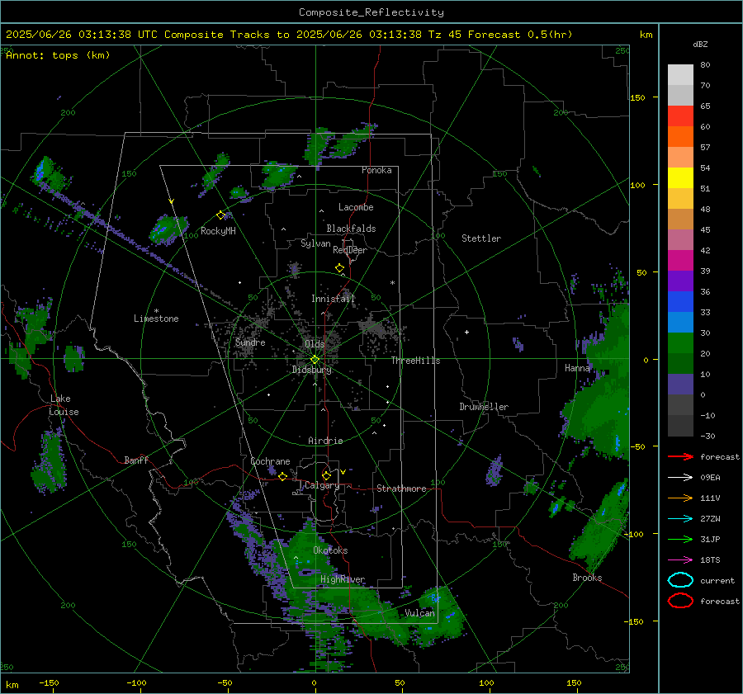Click the Okotoks label
Image resolution: width=743 pixels, height=694 pixels.
tap(330, 550)
